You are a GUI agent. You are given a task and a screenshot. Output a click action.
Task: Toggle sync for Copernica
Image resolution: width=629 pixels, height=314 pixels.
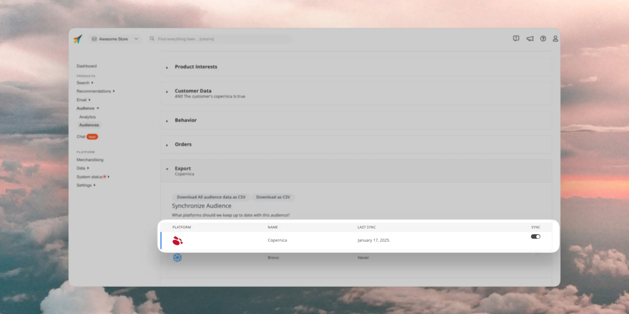535,237
